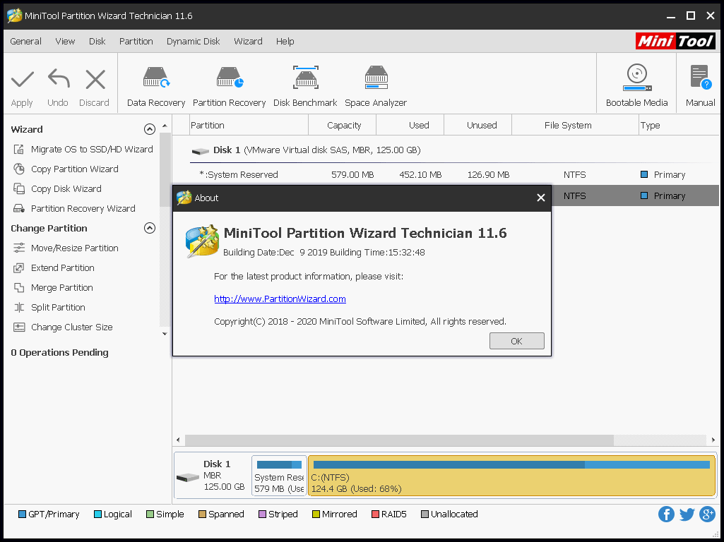This screenshot has height=542, width=724.
Task: Select Extend Partition
Action: 54,268
